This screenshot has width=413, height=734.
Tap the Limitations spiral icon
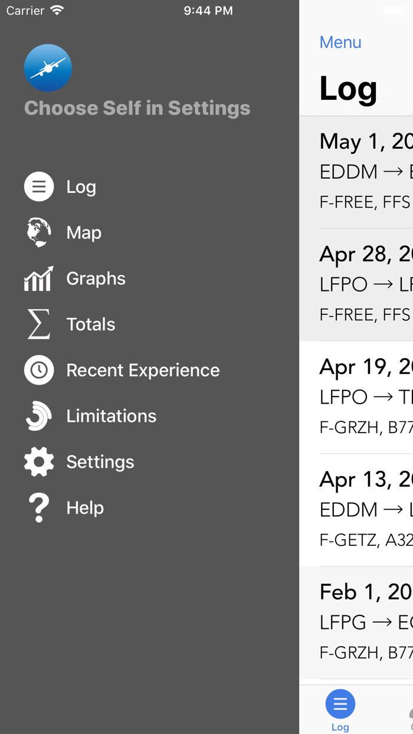click(x=38, y=415)
